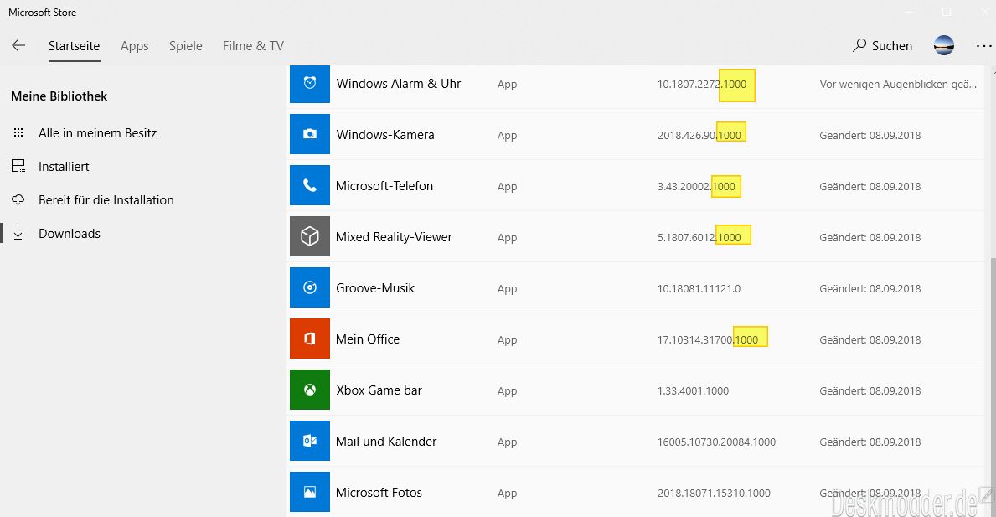Click Geändert date of Windows-Kamera

coord(870,135)
